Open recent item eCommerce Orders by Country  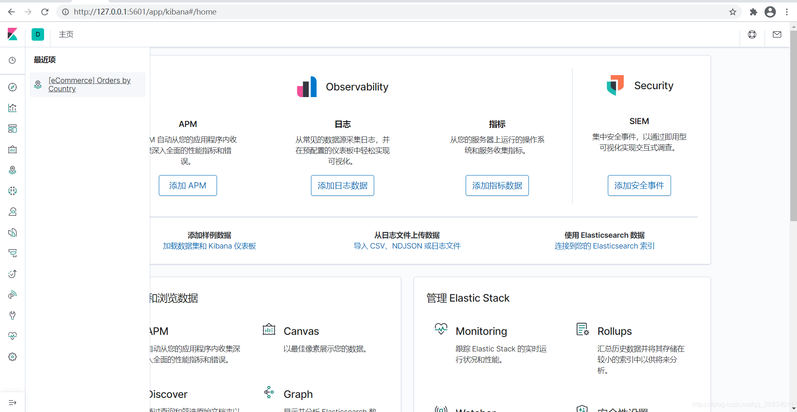tap(89, 85)
